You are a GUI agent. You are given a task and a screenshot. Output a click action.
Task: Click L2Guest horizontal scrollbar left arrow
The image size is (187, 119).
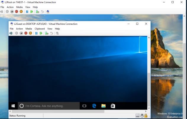(x=10, y=111)
